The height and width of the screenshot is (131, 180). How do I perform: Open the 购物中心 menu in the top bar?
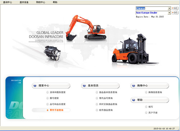[41, 2]
